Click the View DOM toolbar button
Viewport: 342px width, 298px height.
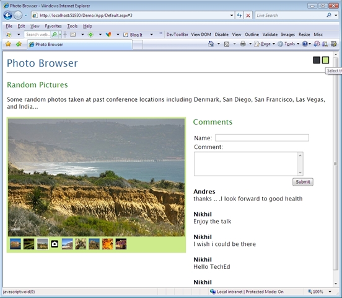click(x=201, y=35)
